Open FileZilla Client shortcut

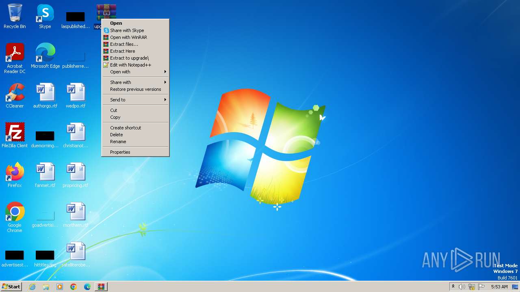pos(15,135)
